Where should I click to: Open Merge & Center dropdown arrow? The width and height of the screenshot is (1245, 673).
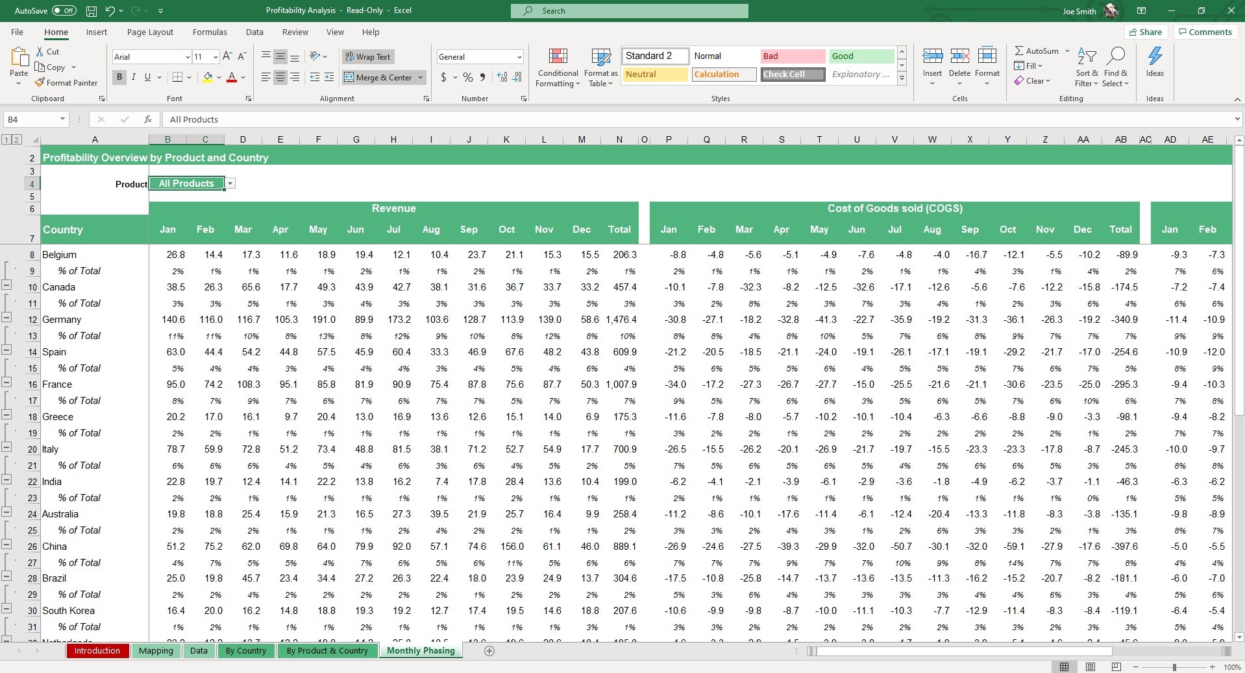(421, 78)
